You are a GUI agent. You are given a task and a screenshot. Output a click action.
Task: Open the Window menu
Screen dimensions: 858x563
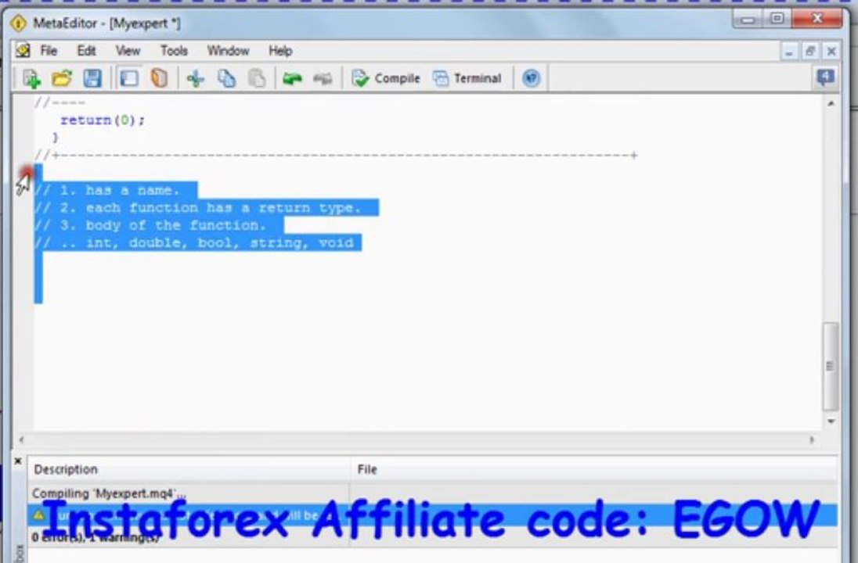coord(228,51)
